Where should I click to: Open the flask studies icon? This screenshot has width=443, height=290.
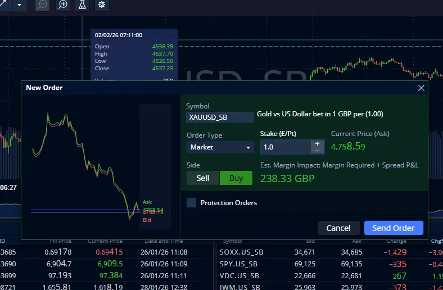(82, 5)
